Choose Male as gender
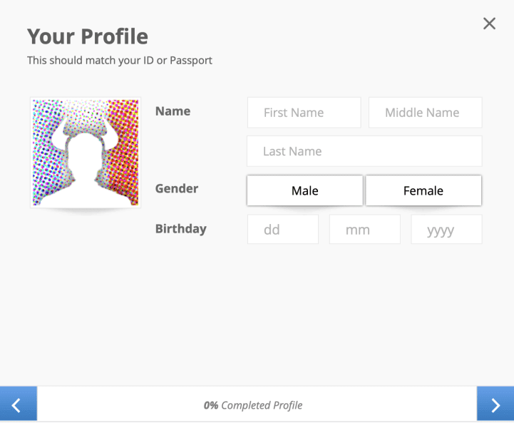 coord(304,190)
